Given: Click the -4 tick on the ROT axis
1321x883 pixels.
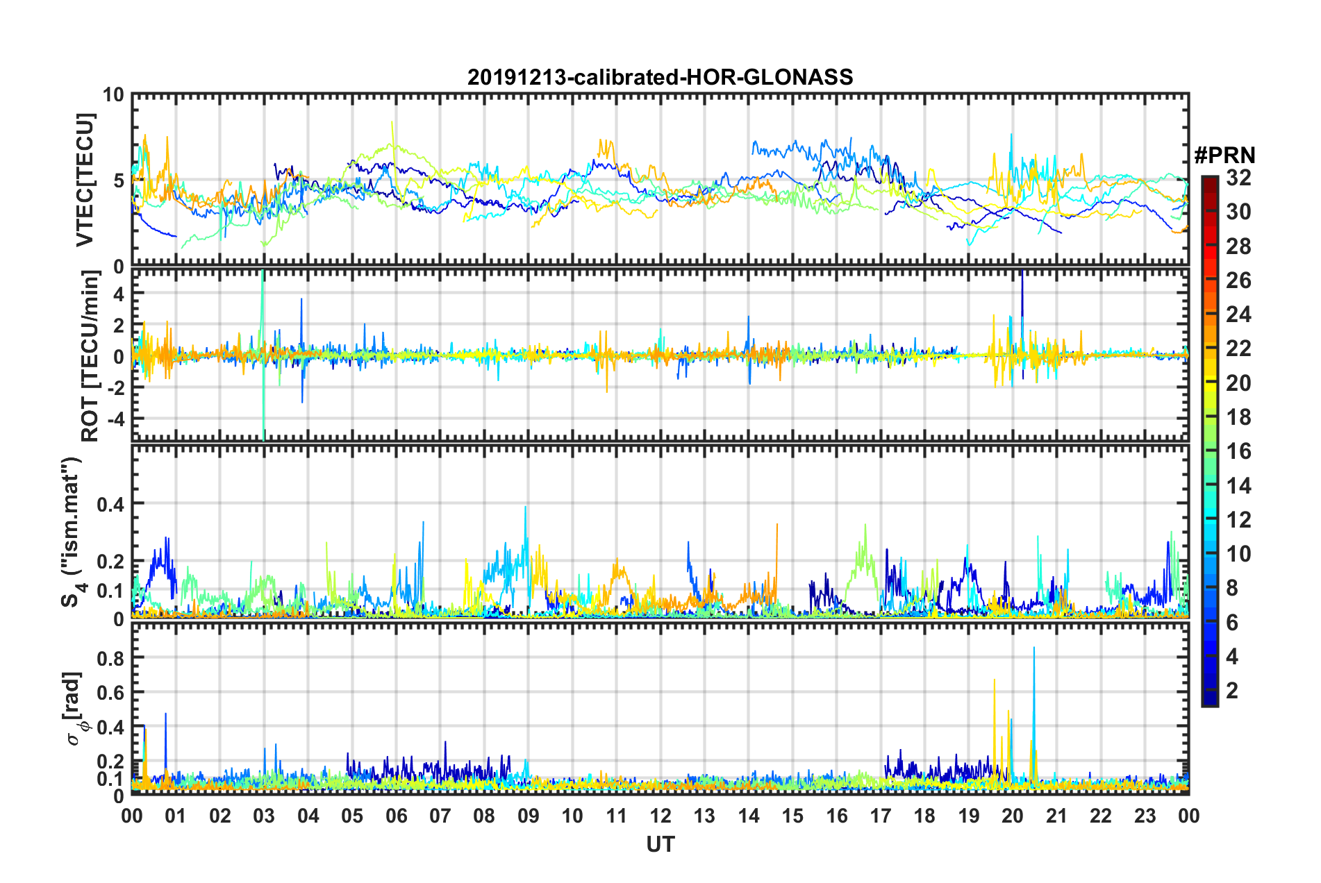Looking at the screenshot, I should pos(115,419).
